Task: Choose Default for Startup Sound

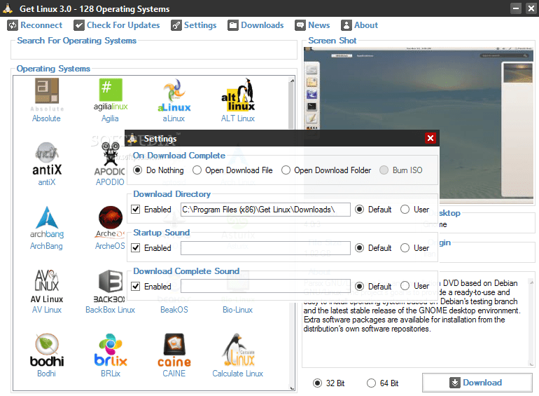Action: pyautogui.click(x=359, y=247)
